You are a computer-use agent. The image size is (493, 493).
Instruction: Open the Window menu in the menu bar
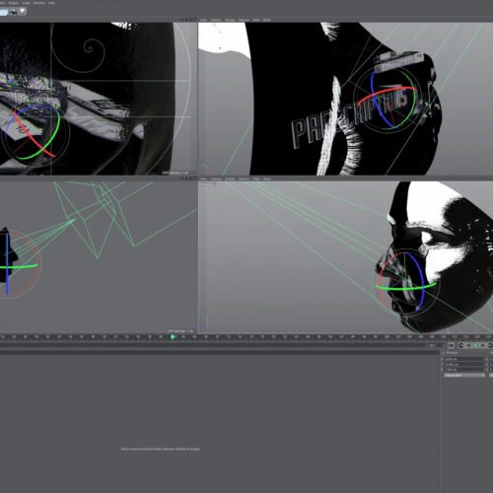pos(38,3)
